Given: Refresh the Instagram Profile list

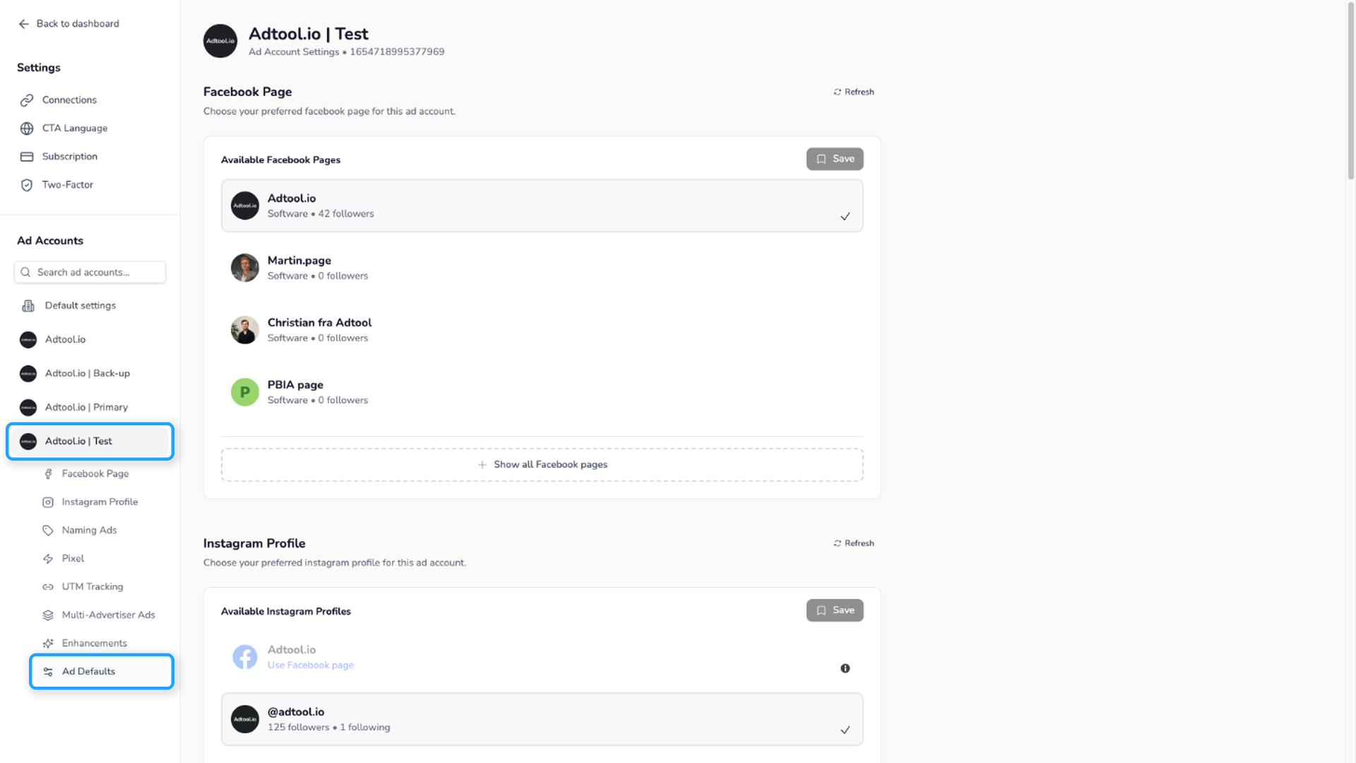Looking at the screenshot, I should 853,543.
